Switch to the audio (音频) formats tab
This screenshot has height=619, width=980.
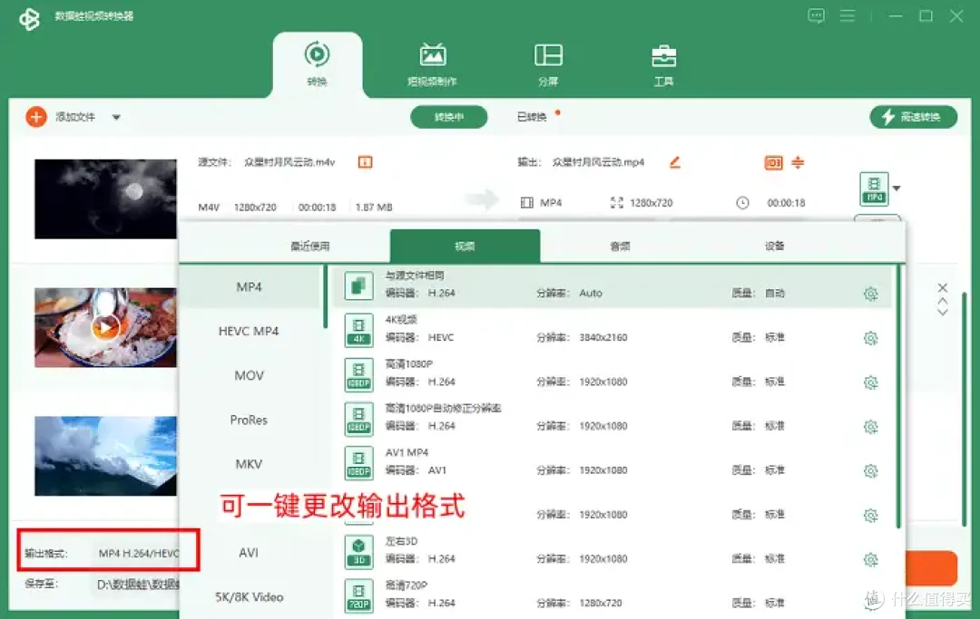[x=620, y=246]
